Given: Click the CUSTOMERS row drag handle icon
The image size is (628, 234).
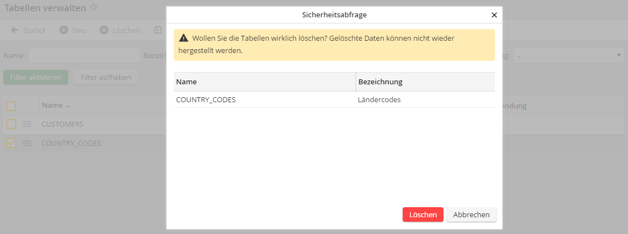Looking at the screenshot, I should pos(27,124).
